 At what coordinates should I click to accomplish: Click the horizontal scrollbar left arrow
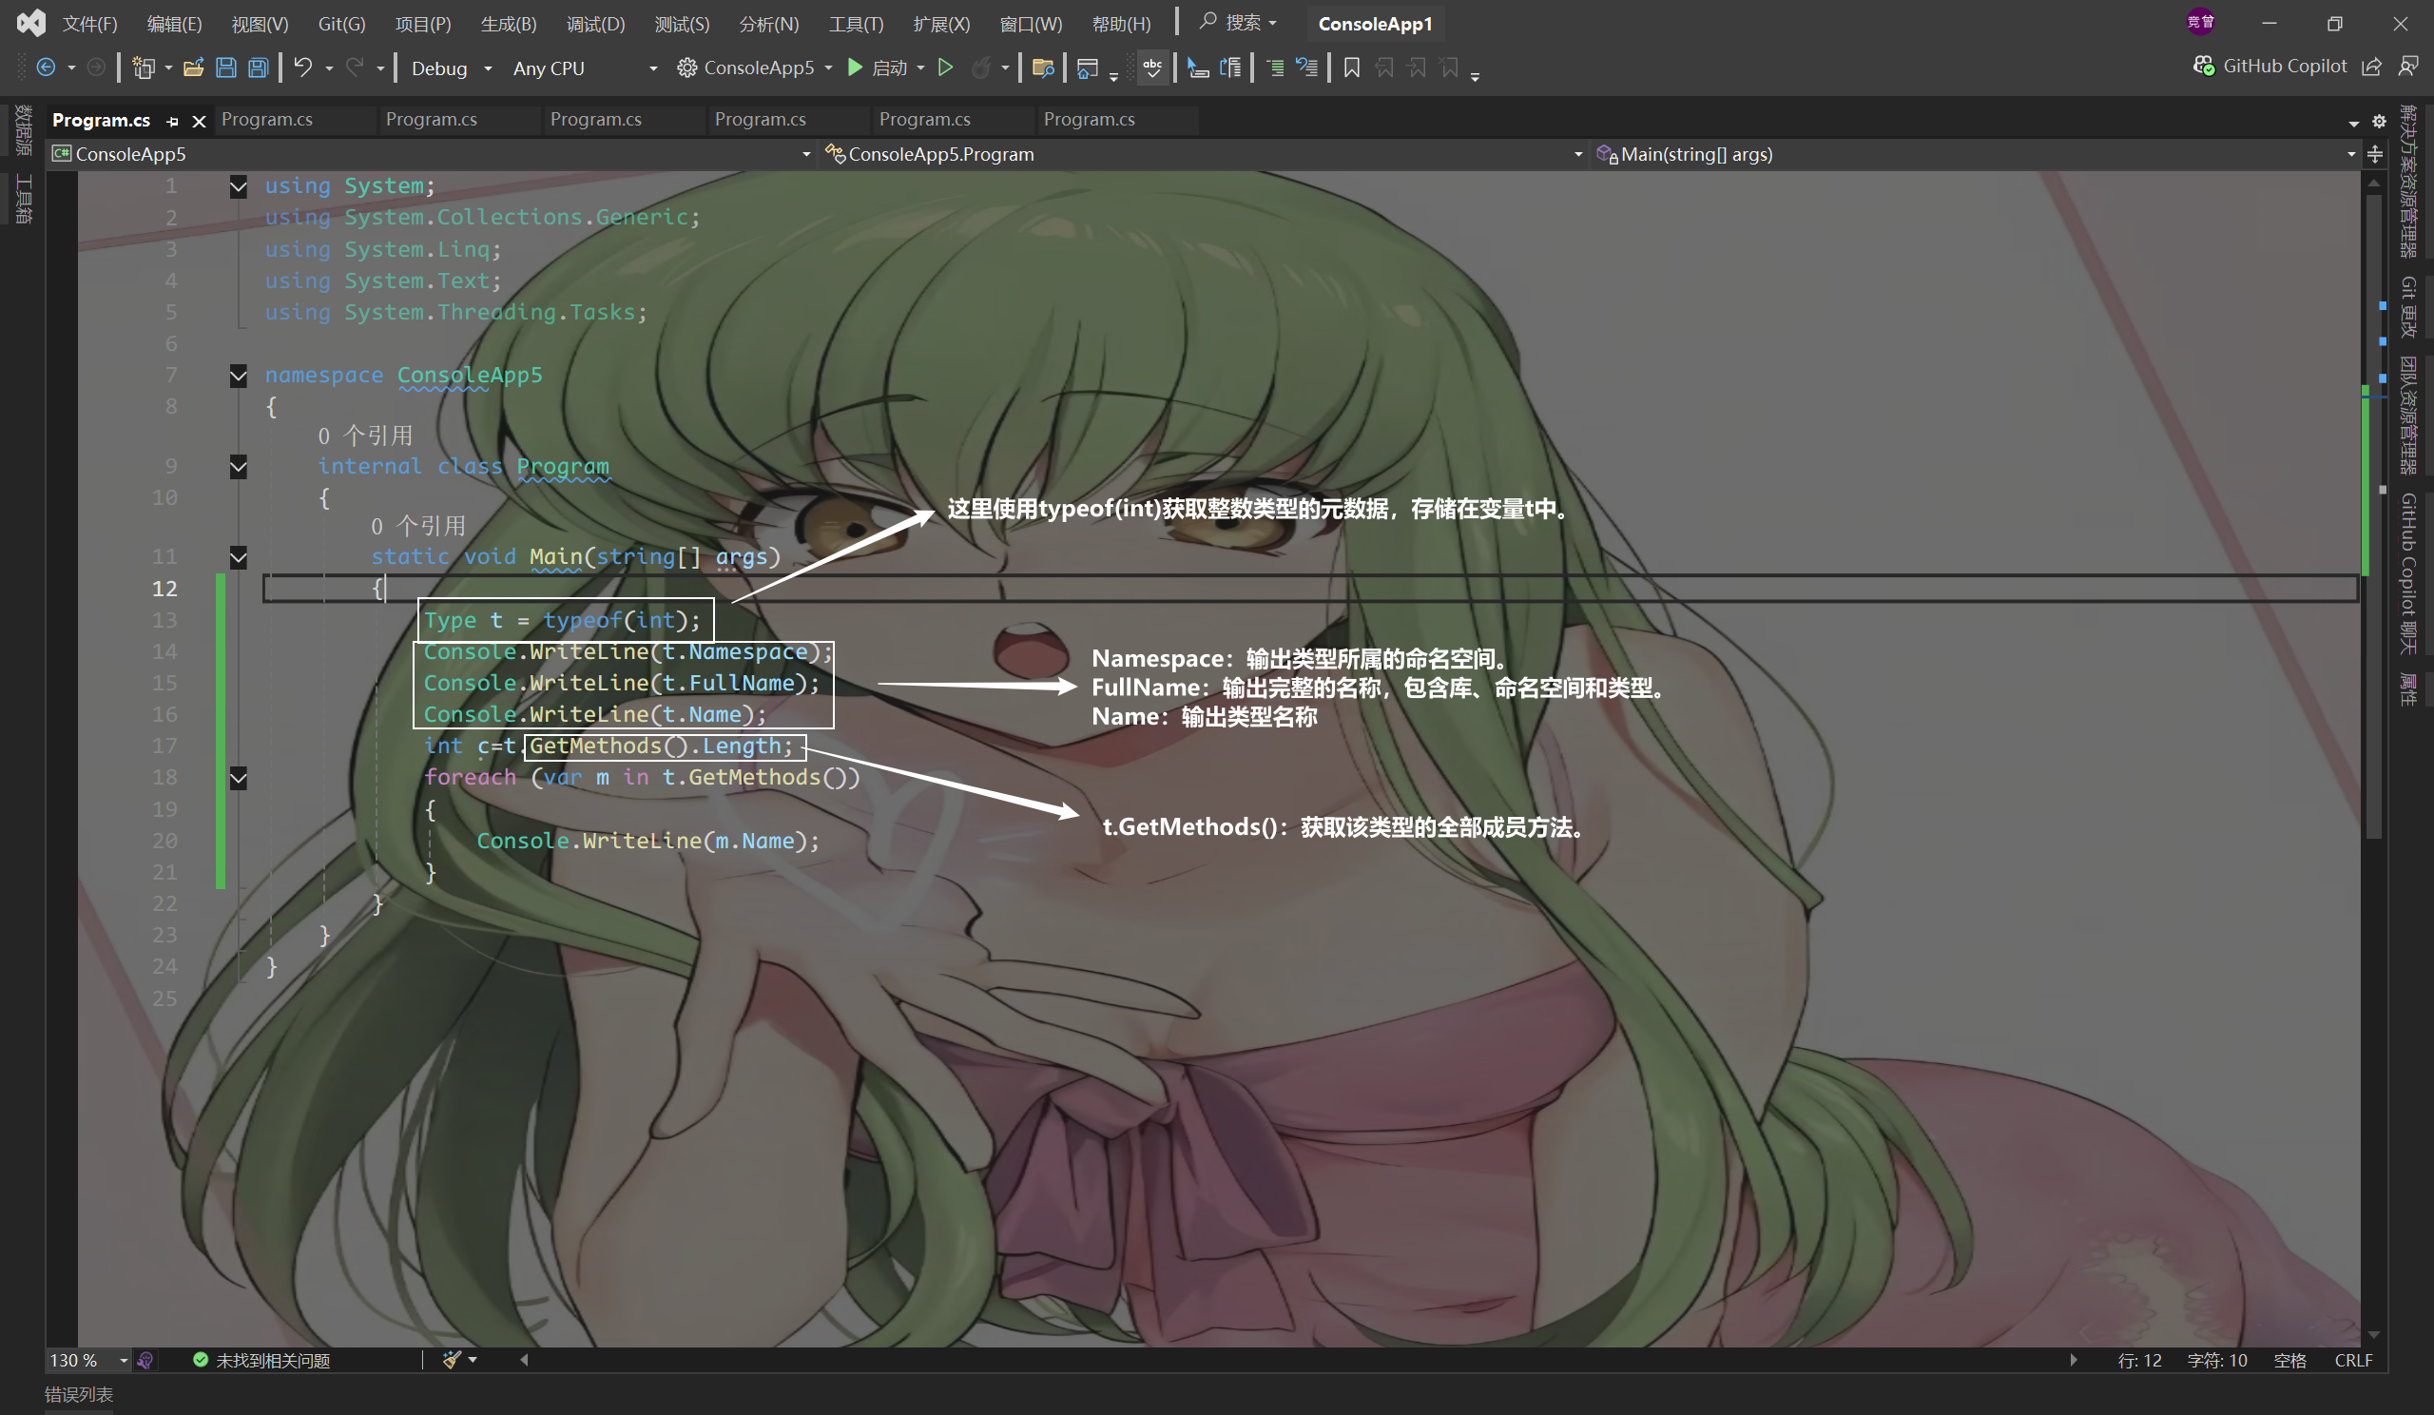525,1360
